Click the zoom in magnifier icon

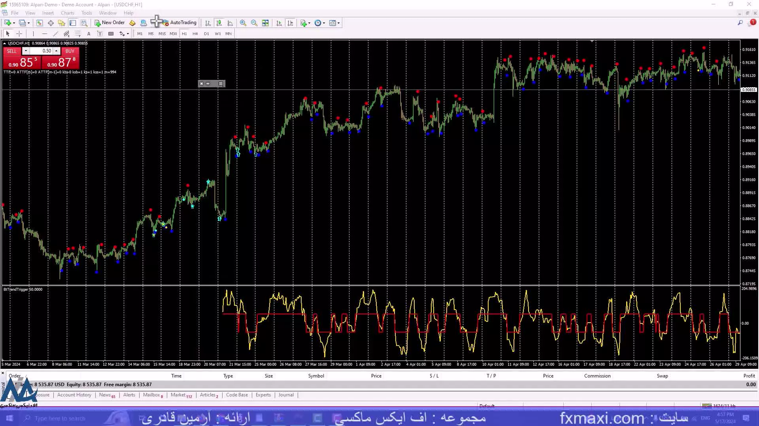(243, 22)
